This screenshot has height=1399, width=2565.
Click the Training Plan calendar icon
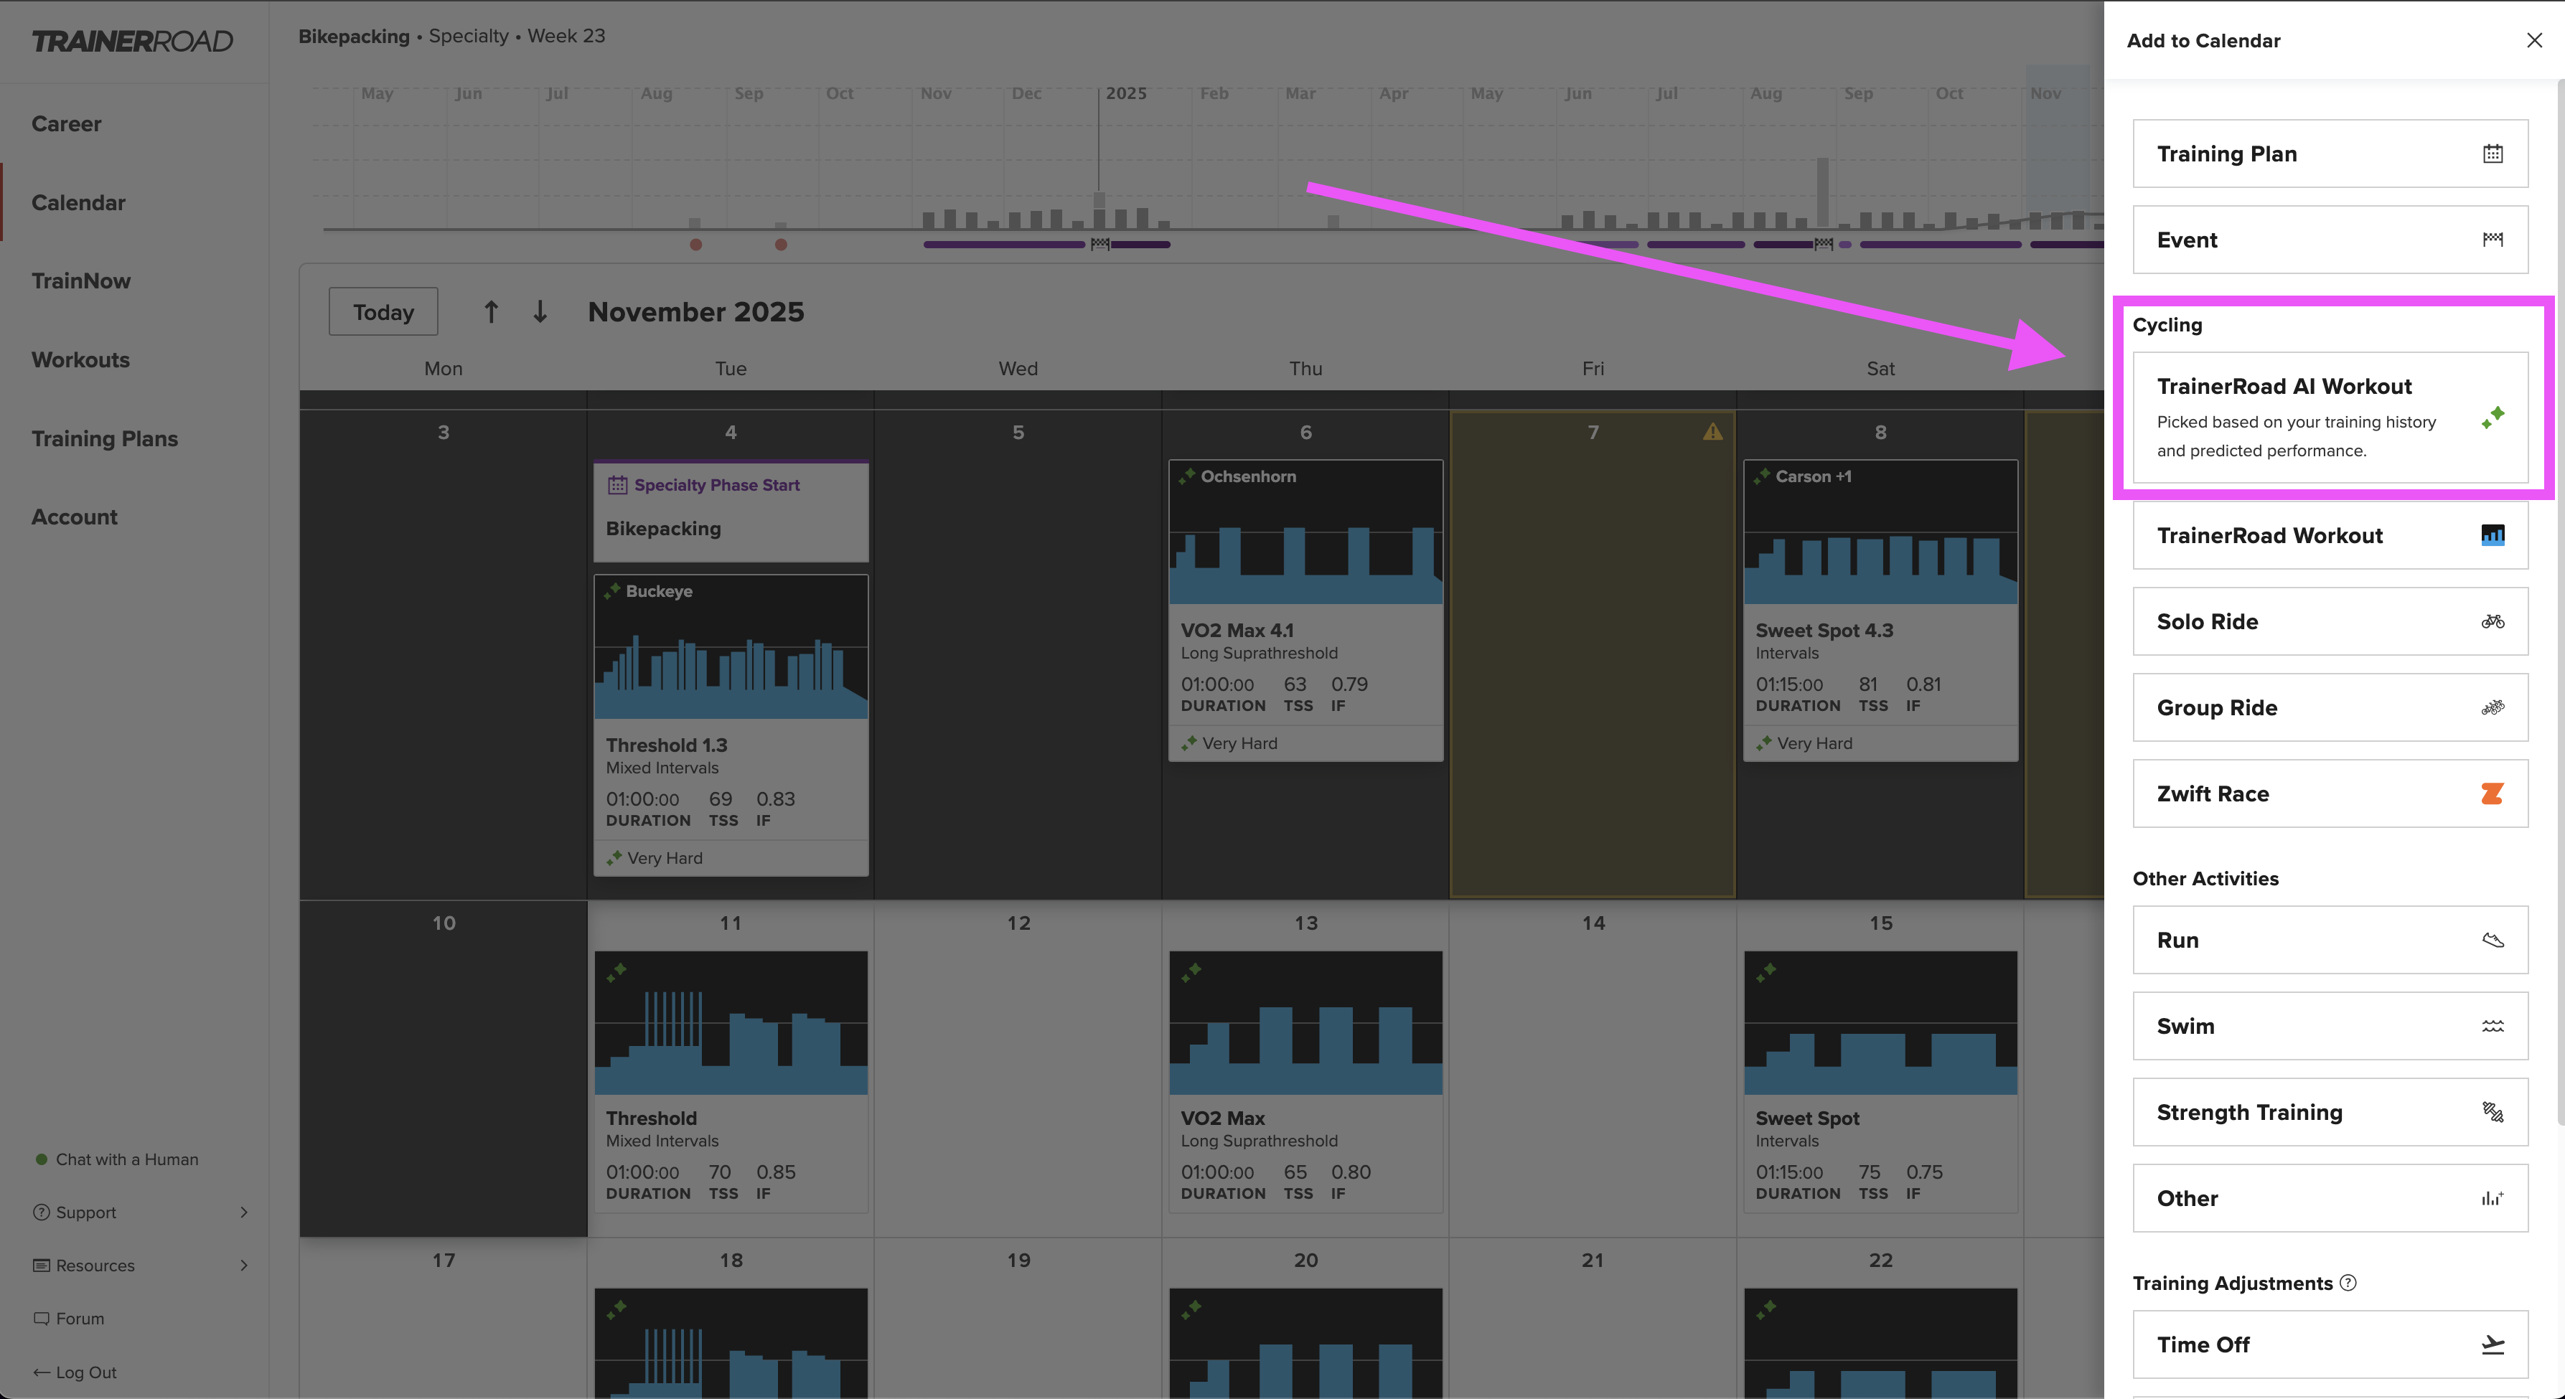2493,154
